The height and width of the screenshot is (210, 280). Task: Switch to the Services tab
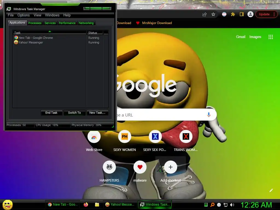pos(50,23)
